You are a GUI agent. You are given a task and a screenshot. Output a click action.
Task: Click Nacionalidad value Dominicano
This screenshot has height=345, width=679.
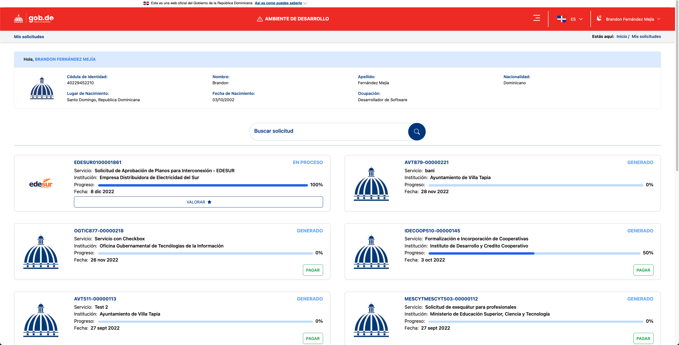[x=514, y=83]
